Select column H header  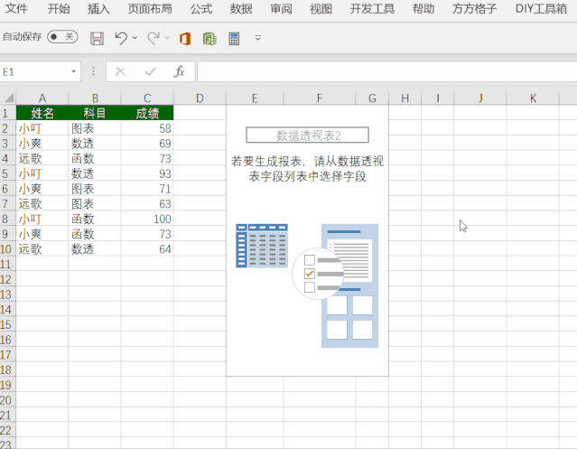[405, 98]
